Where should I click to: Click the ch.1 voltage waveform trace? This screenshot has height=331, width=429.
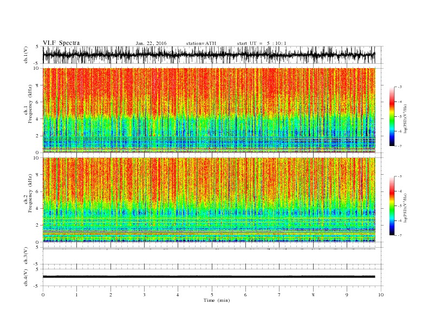tap(209, 55)
